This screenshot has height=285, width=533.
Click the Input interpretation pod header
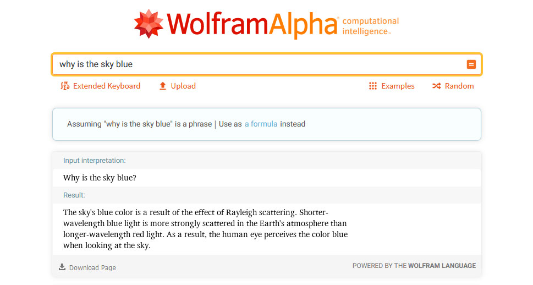(94, 161)
